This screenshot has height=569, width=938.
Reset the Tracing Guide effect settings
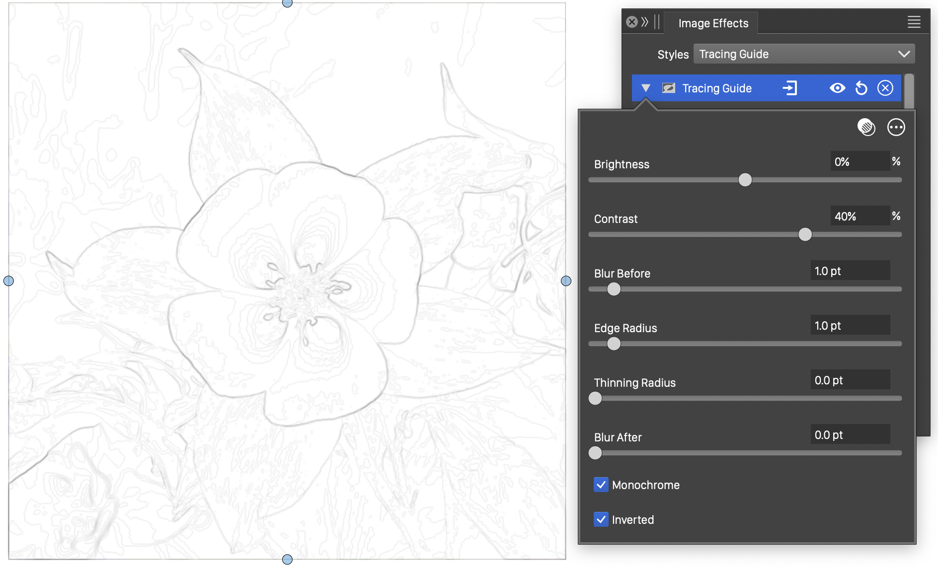(x=861, y=88)
